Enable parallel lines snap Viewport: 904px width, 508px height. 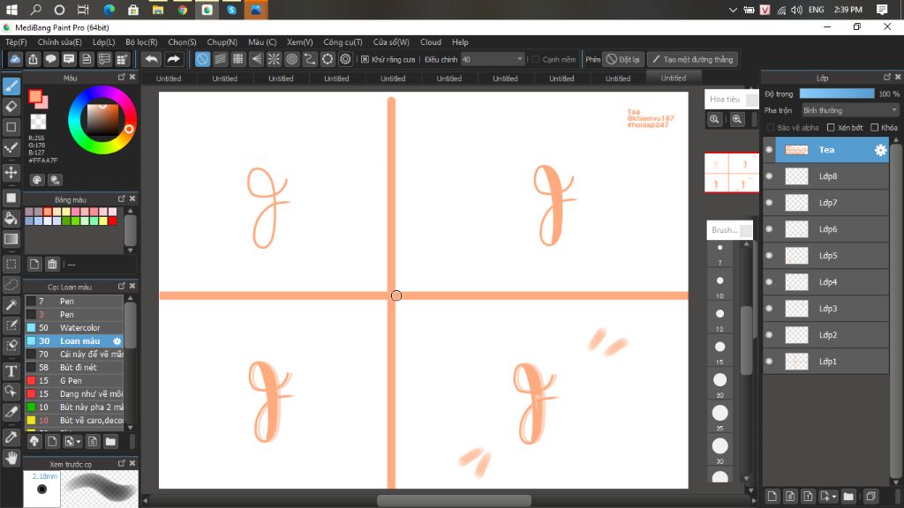220,59
